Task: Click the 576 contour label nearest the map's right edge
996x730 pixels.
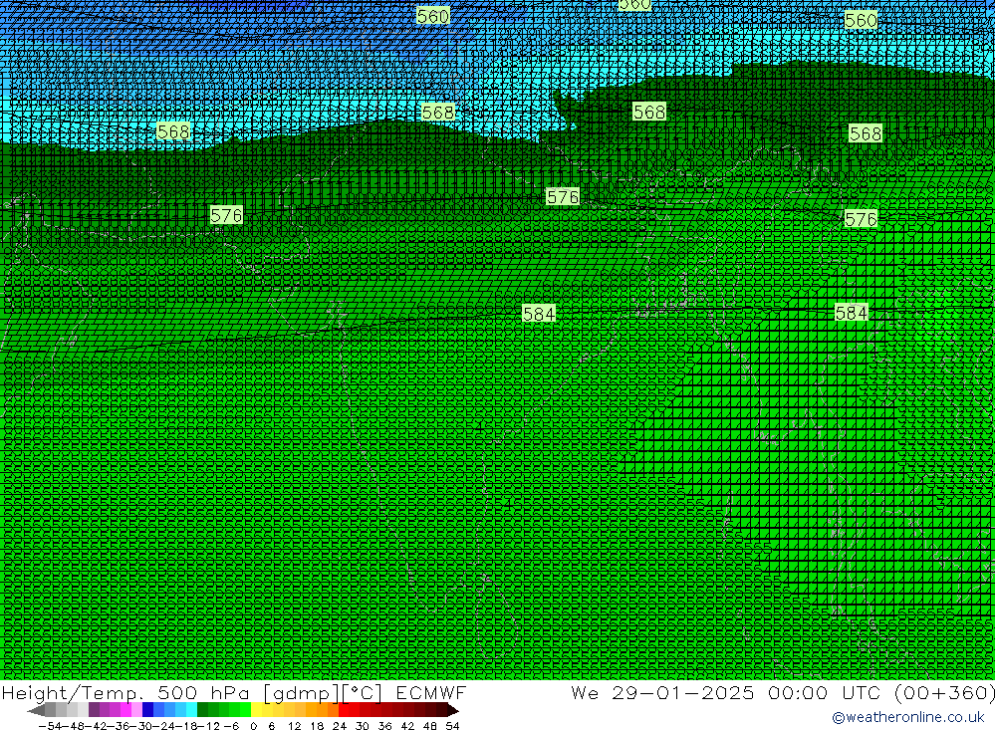Action: pos(861,219)
